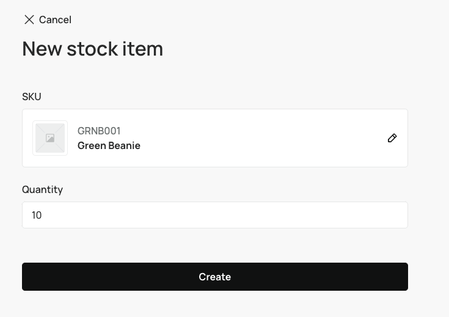
Task: Click the GRNB001 SKU code text
Action: pos(99,131)
